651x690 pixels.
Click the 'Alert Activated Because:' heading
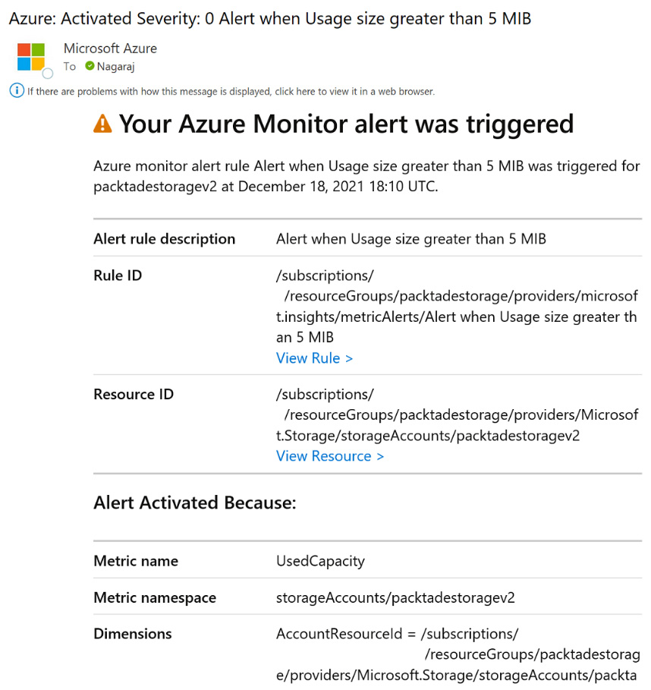tap(194, 503)
